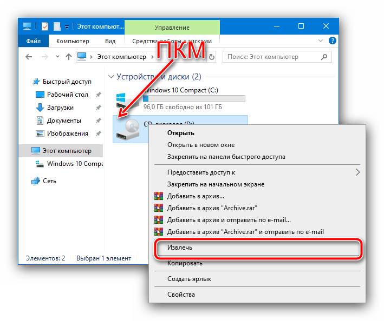Select Быстрый доступ in navigation pane
This screenshot has height=321, width=384.
[x=62, y=82]
